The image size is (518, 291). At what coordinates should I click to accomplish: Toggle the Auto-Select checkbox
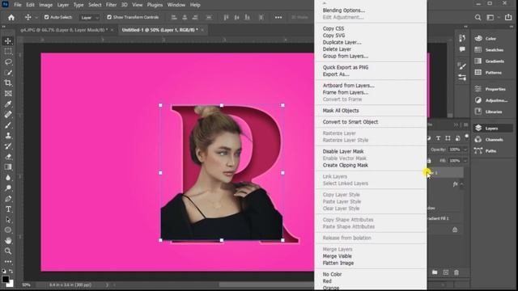tap(47, 17)
